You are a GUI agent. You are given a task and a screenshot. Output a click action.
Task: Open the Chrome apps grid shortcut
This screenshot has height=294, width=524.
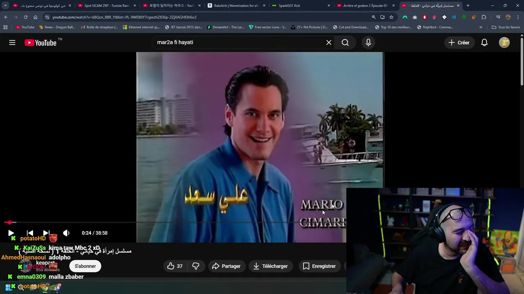[x=5, y=27]
